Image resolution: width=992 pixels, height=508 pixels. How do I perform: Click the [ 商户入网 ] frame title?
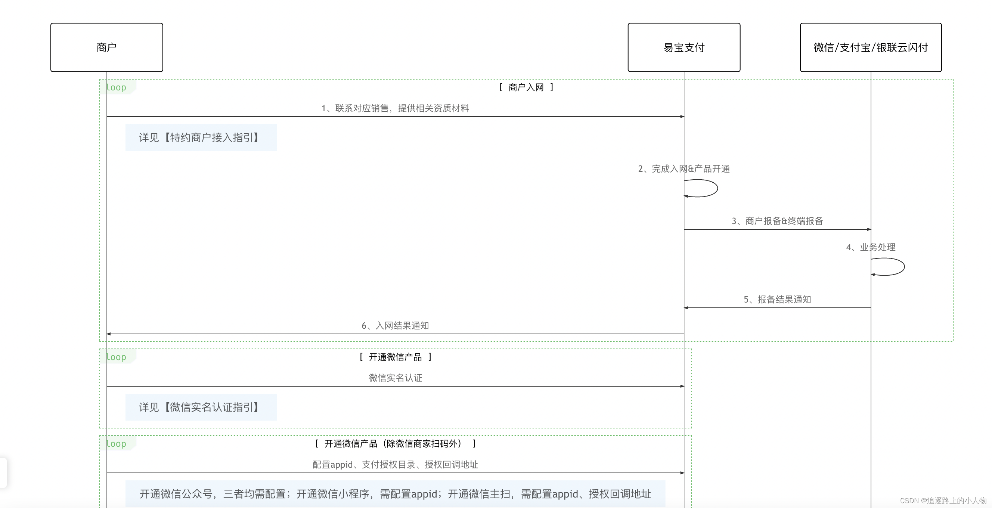[x=526, y=87]
